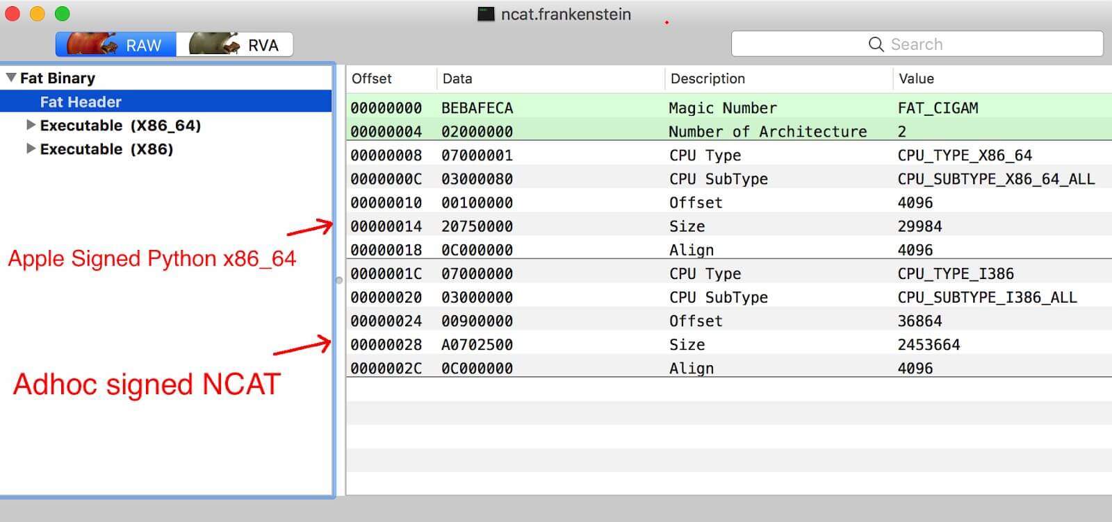Select the CPU_SUBTYPE_I386_ALL value
This screenshot has height=522, width=1112.
point(987,297)
